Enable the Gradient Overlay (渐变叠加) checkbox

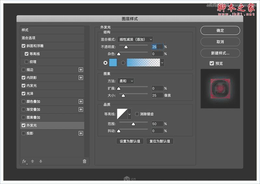point(23,109)
